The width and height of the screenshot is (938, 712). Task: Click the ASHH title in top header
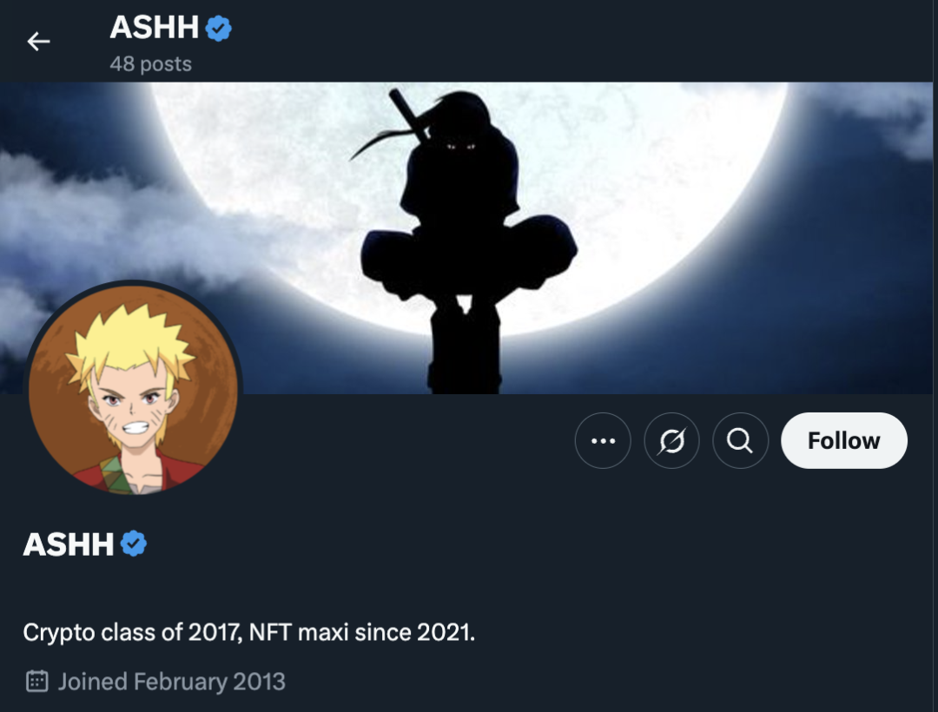155,28
